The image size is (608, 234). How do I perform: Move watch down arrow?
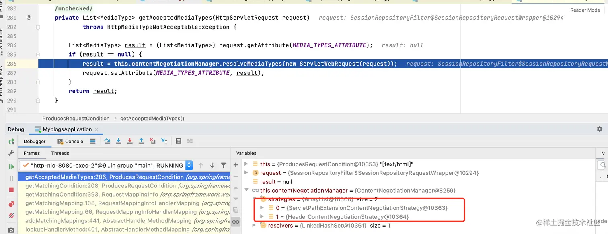click(x=236, y=199)
